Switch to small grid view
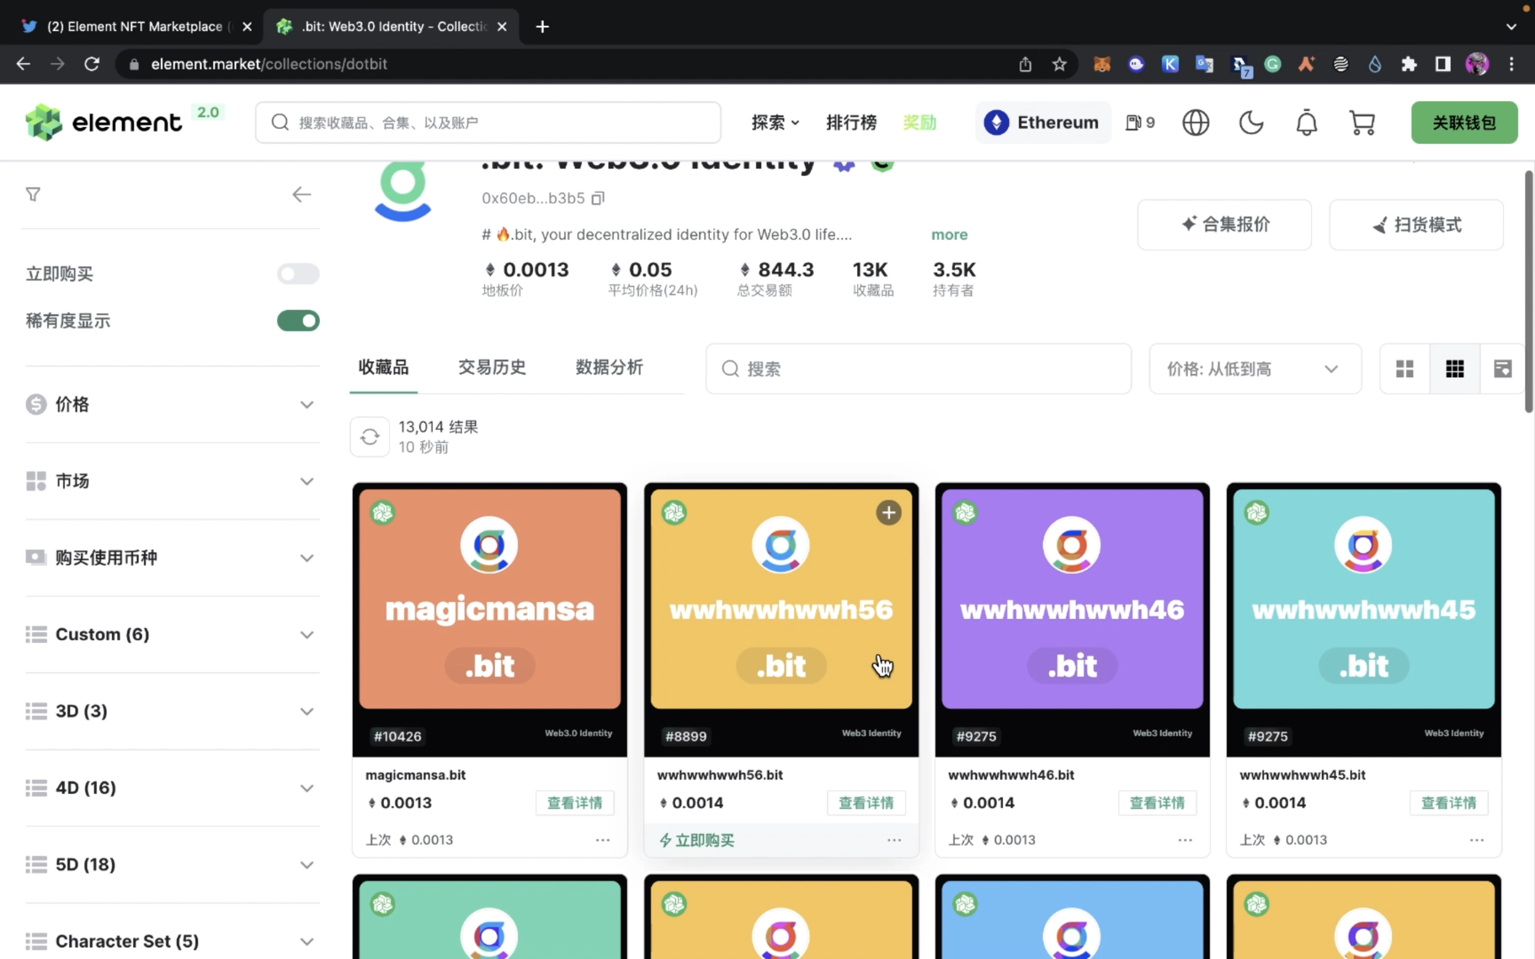Image resolution: width=1535 pixels, height=959 pixels. click(x=1454, y=368)
